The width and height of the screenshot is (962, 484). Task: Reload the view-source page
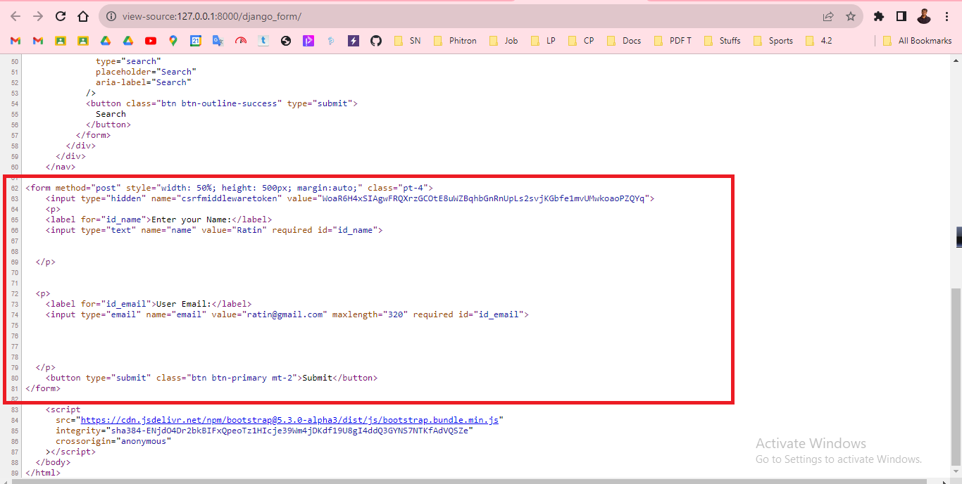tap(61, 16)
